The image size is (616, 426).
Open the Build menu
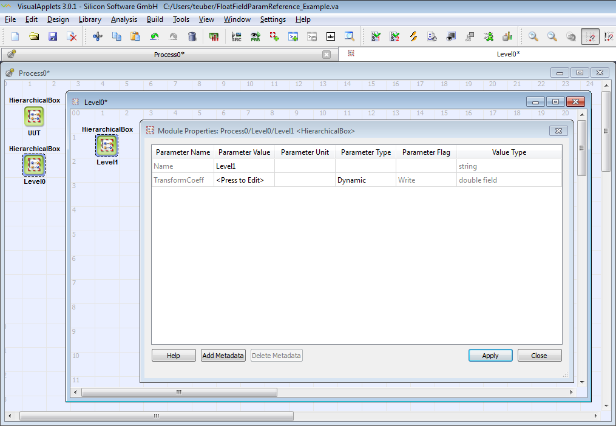(155, 19)
